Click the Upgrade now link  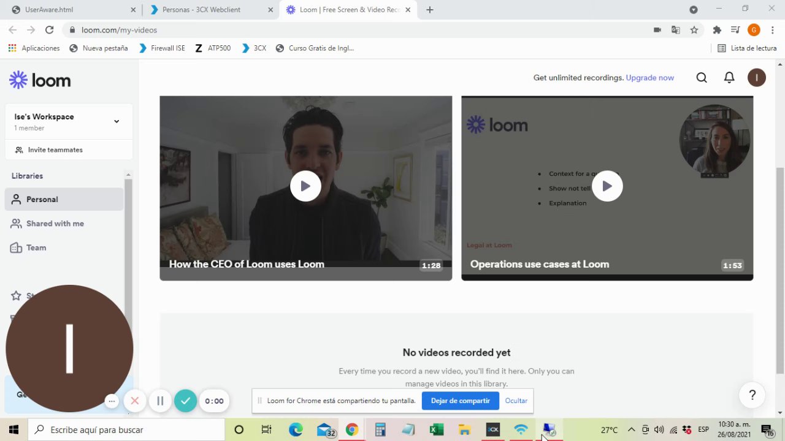[650, 78]
